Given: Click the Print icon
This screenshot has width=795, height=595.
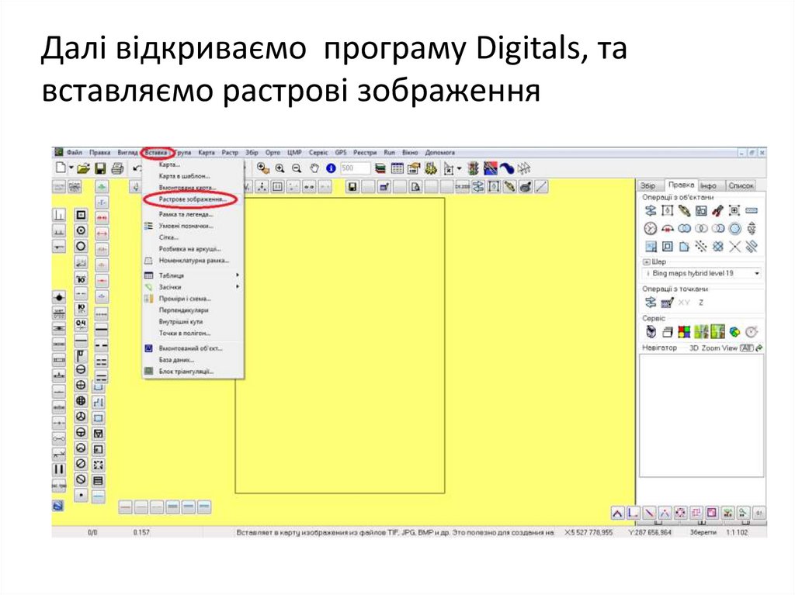Looking at the screenshot, I should pyautogui.click(x=118, y=168).
